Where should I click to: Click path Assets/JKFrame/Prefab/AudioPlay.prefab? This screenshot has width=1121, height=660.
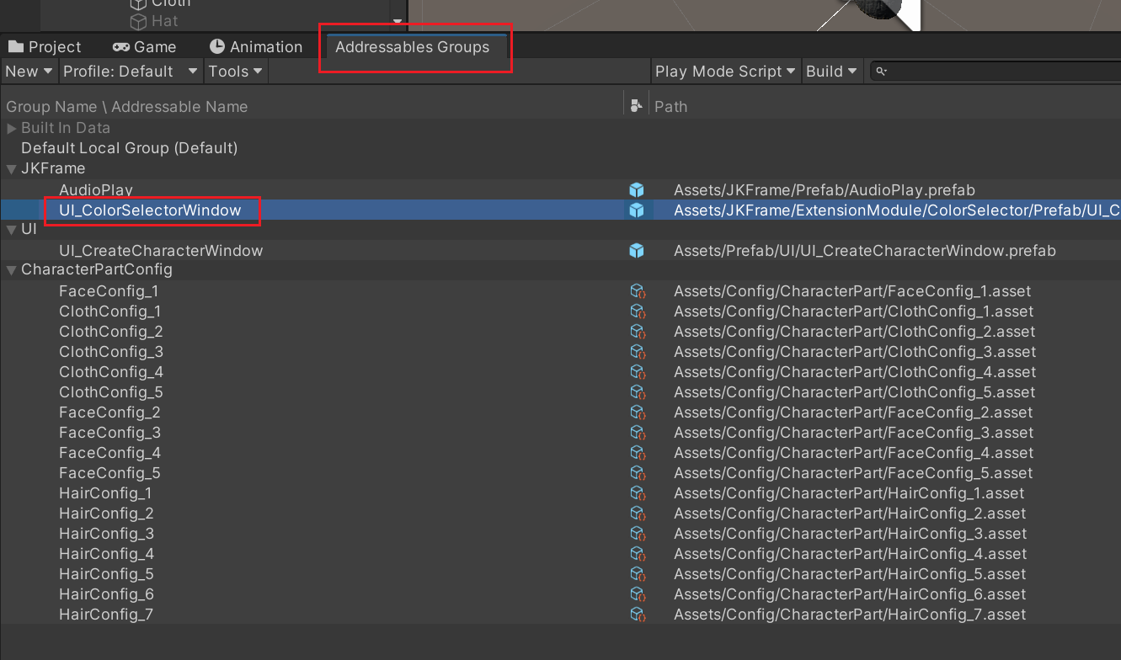pyautogui.click(x=825, y=190)
